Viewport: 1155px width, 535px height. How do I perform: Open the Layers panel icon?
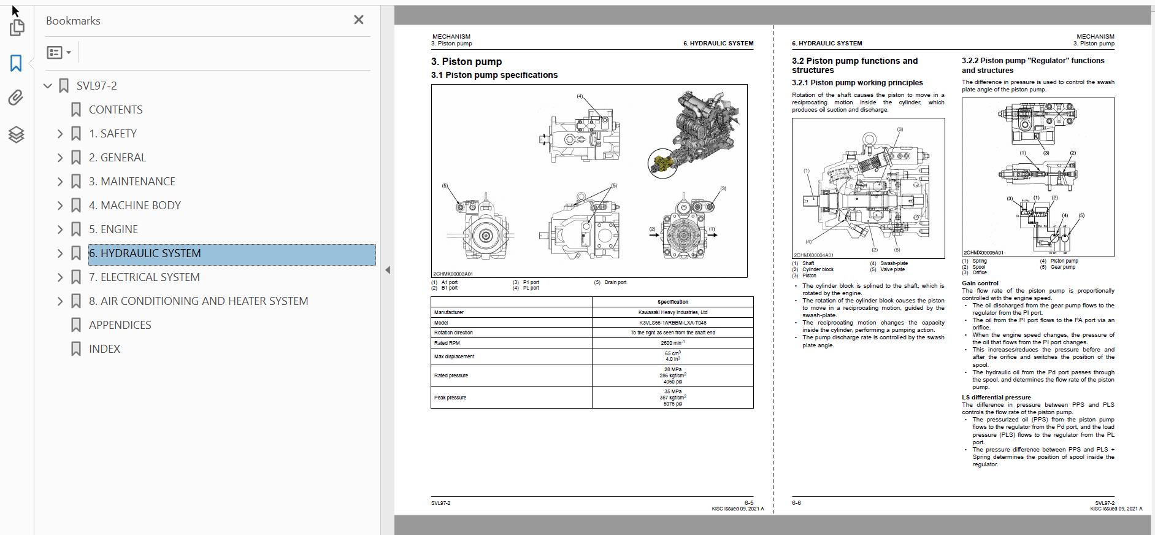pyautogui.click(x=17, y=134)
